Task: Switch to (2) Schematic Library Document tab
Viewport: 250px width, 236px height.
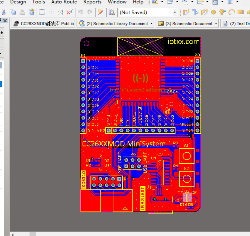Action: click(115, 23)
